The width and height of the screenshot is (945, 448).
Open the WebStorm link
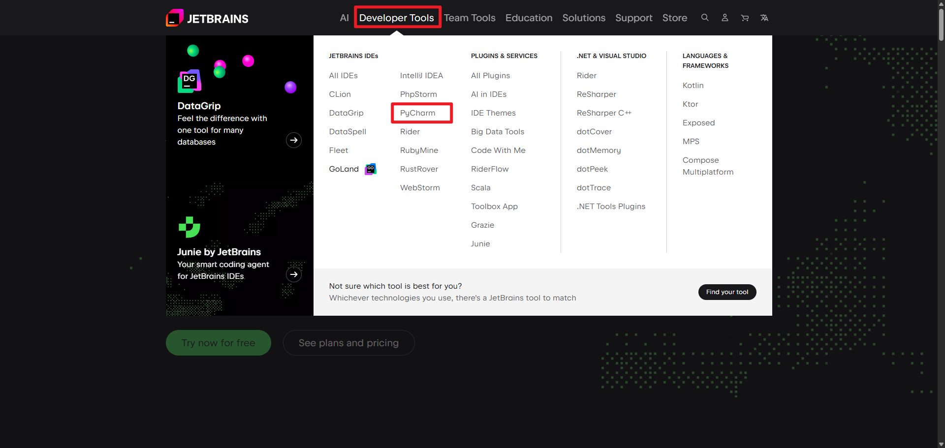tap(420, 188)
